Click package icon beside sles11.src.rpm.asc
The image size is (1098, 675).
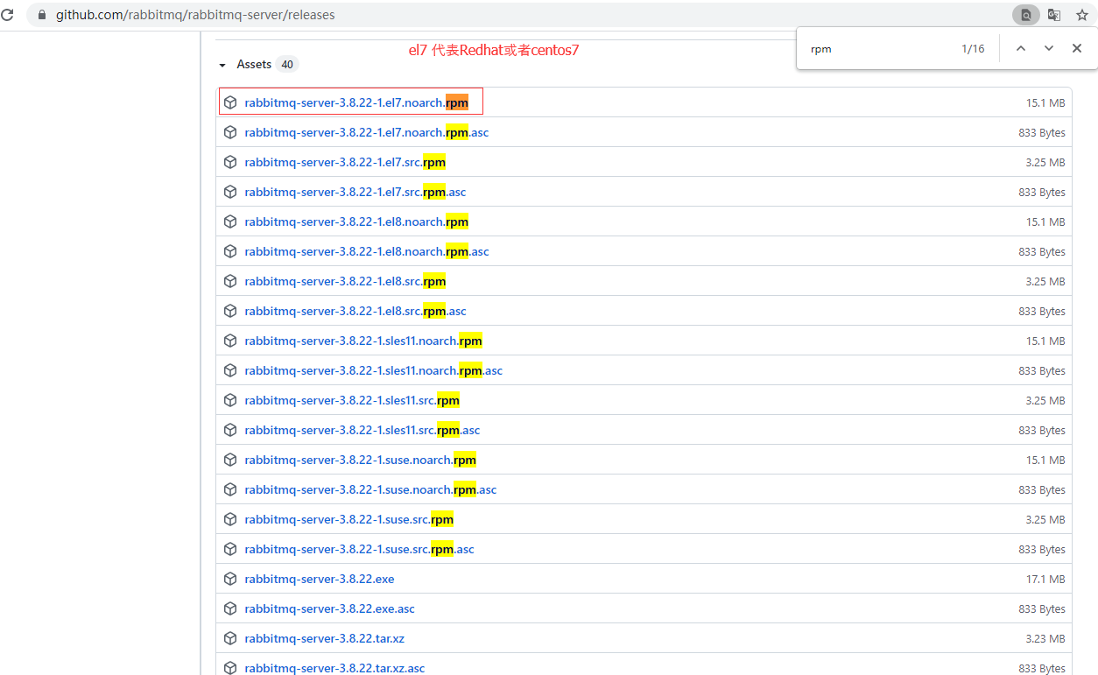(x=230, y=430)
